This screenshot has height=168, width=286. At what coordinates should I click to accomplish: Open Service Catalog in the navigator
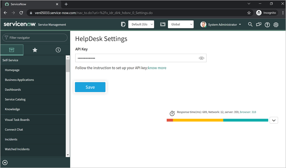[x=15, y=99]
